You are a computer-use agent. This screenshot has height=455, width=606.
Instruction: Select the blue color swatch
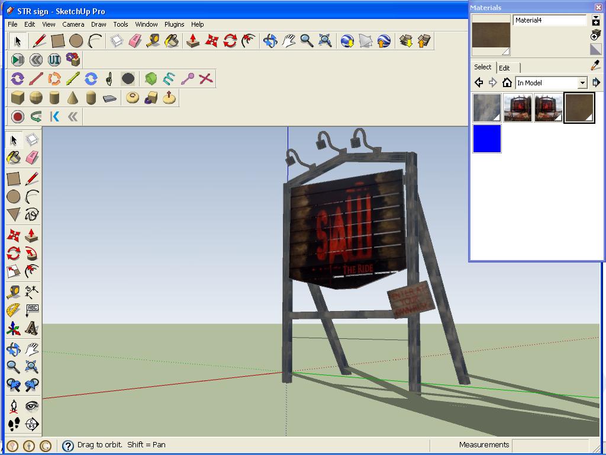pos(487,139)
